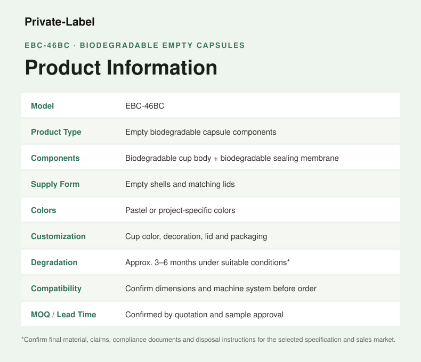Click the footnote about compliance documents

point(208,340)
